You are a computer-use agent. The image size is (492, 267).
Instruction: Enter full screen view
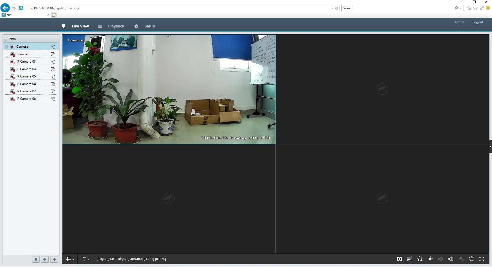click(482, 259)
